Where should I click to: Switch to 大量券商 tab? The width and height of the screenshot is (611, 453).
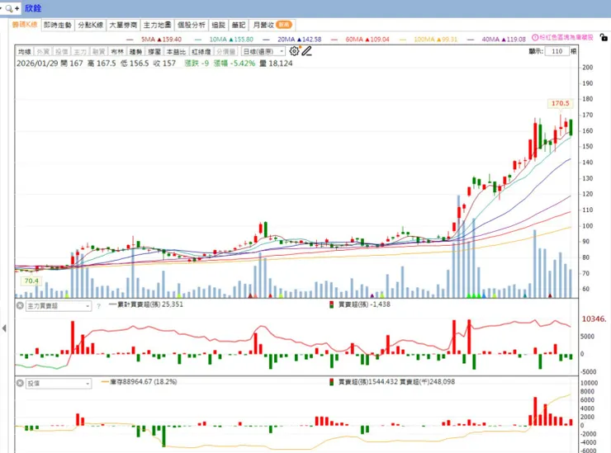(x=123, y=25)
